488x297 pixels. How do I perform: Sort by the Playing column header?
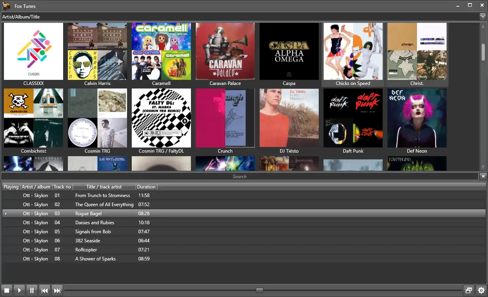click(x=11, y=186)
